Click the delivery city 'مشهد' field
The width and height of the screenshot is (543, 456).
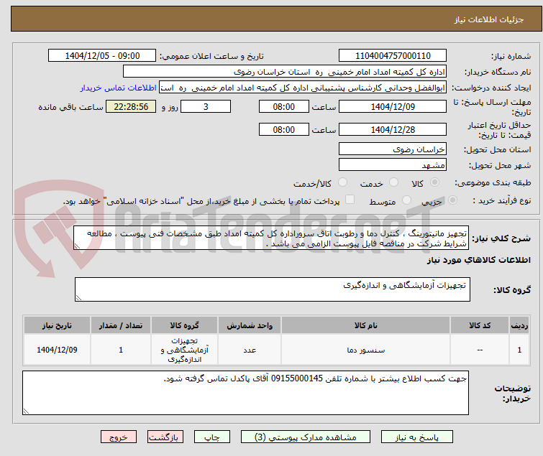click(x=393, y=164)
